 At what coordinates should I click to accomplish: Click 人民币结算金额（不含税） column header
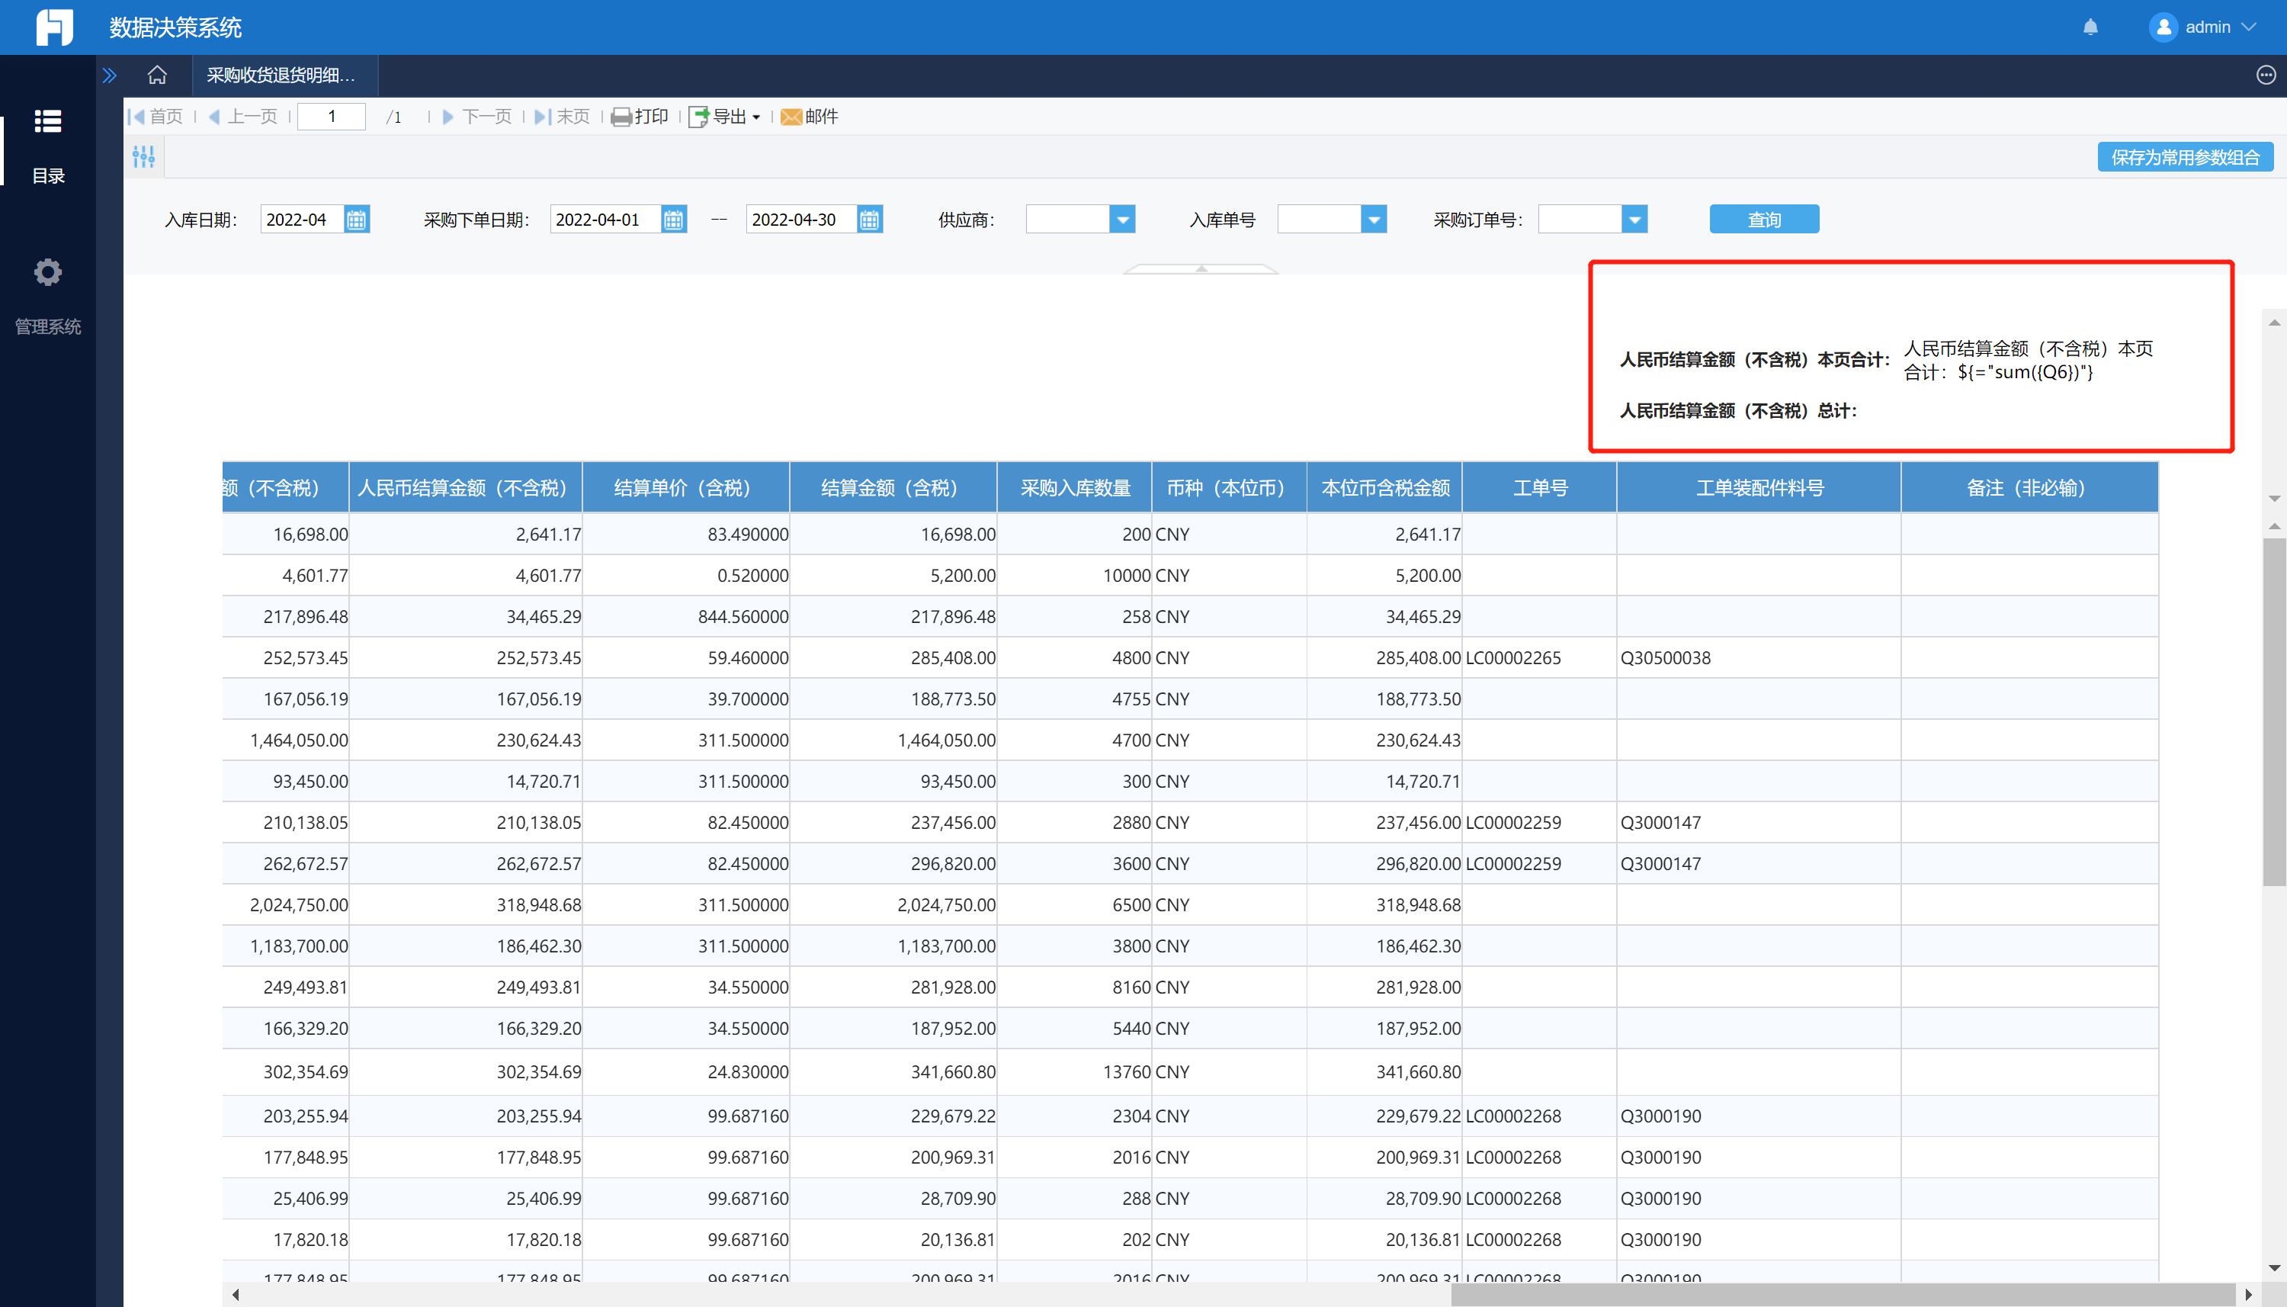pos(466,487)
